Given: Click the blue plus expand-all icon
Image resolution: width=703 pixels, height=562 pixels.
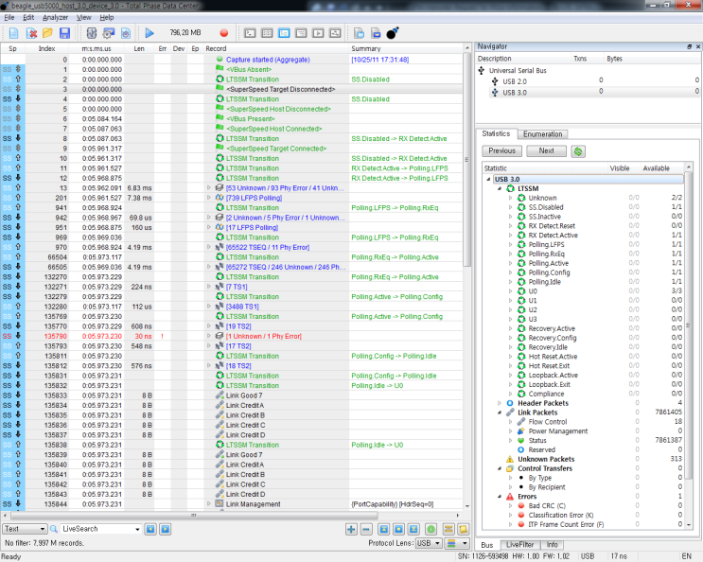Looking at the screenshot, I should [x=351, y=529].
